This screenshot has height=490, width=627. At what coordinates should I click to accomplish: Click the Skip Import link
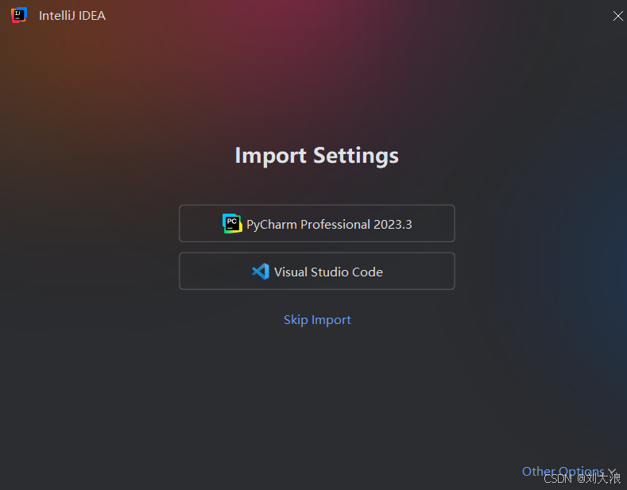[317, 320]
